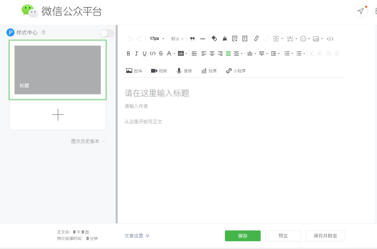
Task: Open the image float wrap dropdown
Action: point(318,39)
